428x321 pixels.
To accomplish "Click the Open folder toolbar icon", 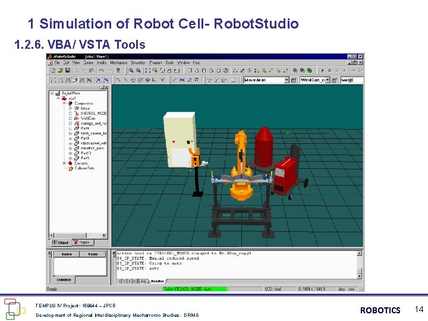I will [60, 71].
